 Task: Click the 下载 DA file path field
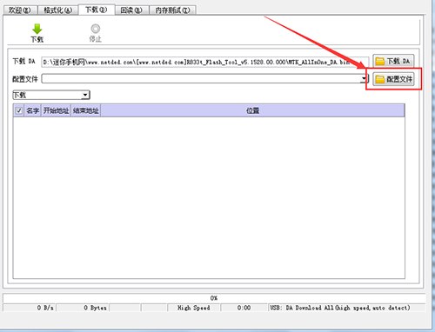click(x=204, y=62)
